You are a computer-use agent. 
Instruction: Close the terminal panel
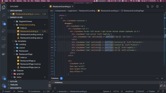pos(162,78)
